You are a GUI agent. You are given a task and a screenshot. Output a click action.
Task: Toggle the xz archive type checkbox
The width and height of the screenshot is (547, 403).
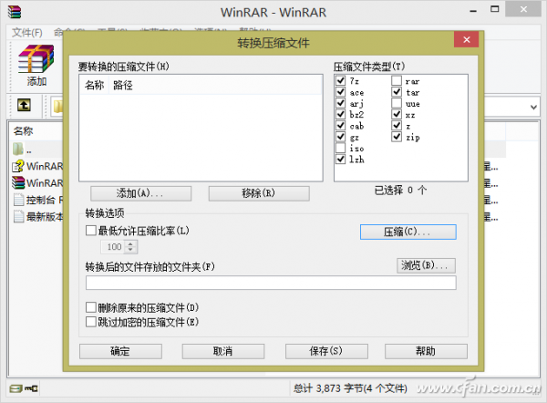397,114
